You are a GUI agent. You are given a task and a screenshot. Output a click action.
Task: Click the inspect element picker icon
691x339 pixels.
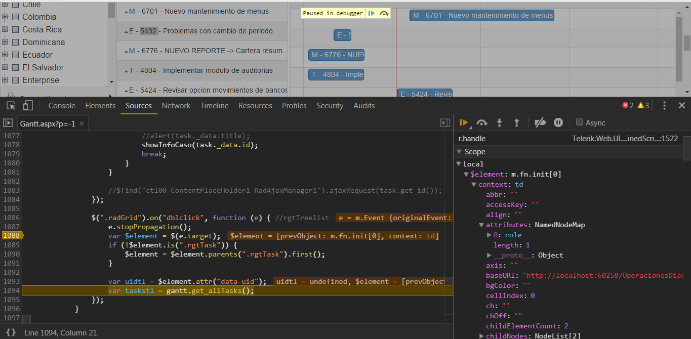[x=11, y=106]
